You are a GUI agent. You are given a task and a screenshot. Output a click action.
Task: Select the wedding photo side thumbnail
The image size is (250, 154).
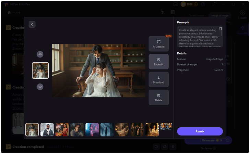[40, 70]
